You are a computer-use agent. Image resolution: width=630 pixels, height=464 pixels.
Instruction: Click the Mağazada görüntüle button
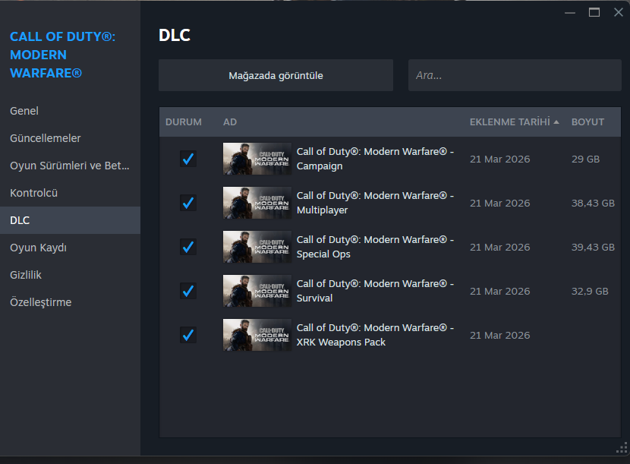[x=276, y=75]
